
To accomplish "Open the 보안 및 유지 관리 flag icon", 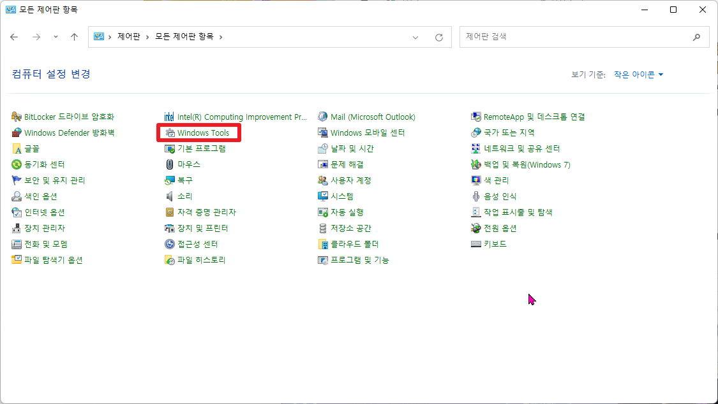I will tap(17, 180).
